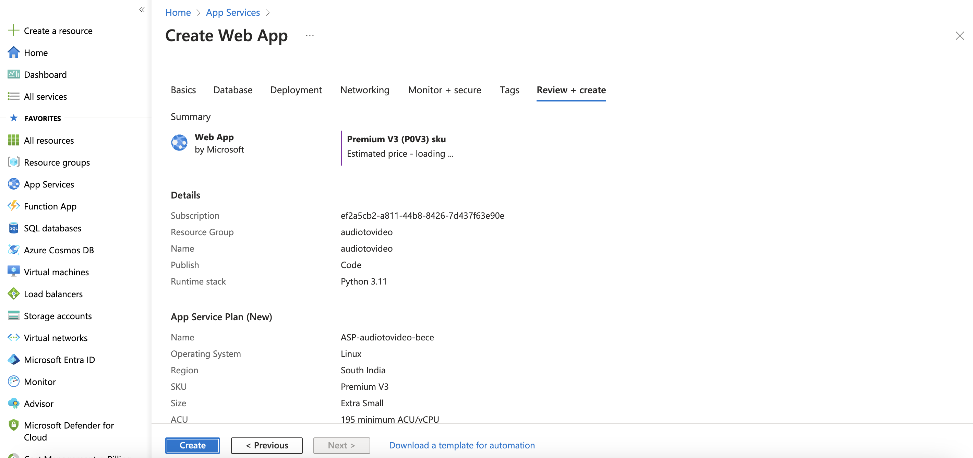Go to the Networking tab
The image size is (973, 458).
click(364, 90)
